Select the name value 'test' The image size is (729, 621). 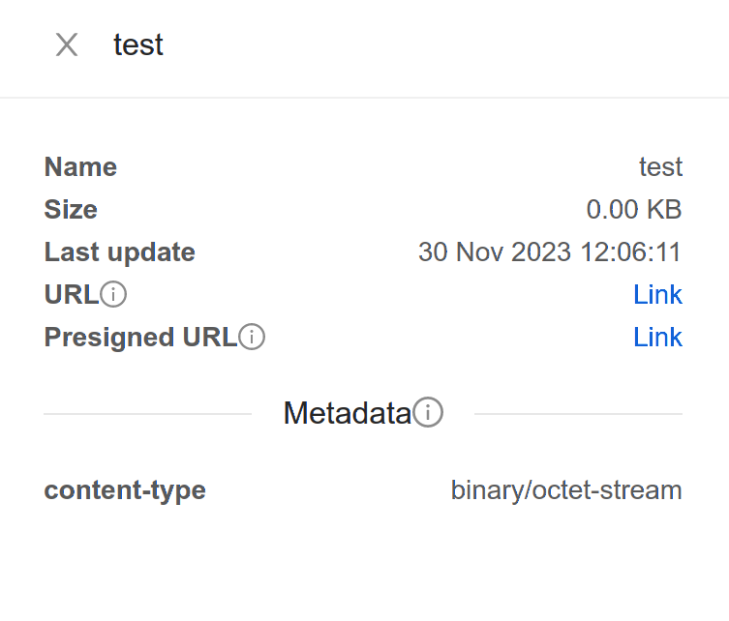click(x=660, y=166)
